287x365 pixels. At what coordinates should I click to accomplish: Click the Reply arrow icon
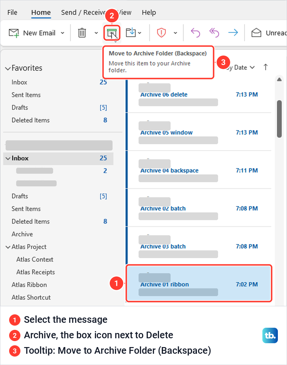pos(195,33)
